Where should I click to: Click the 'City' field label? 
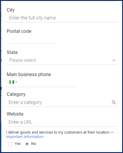11,10
